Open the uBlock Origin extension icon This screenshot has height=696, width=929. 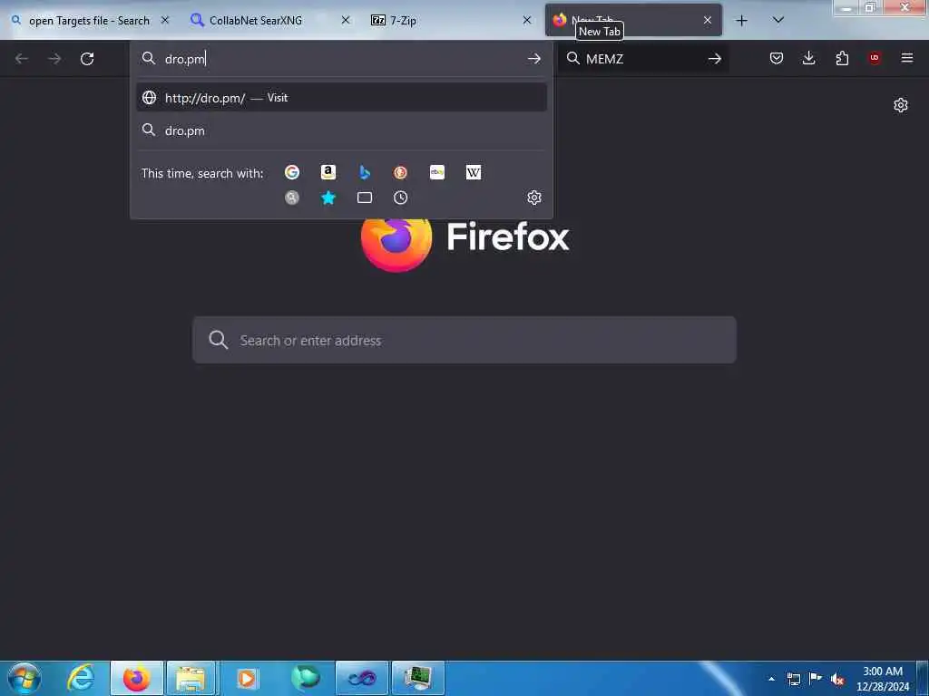point(875,58)
